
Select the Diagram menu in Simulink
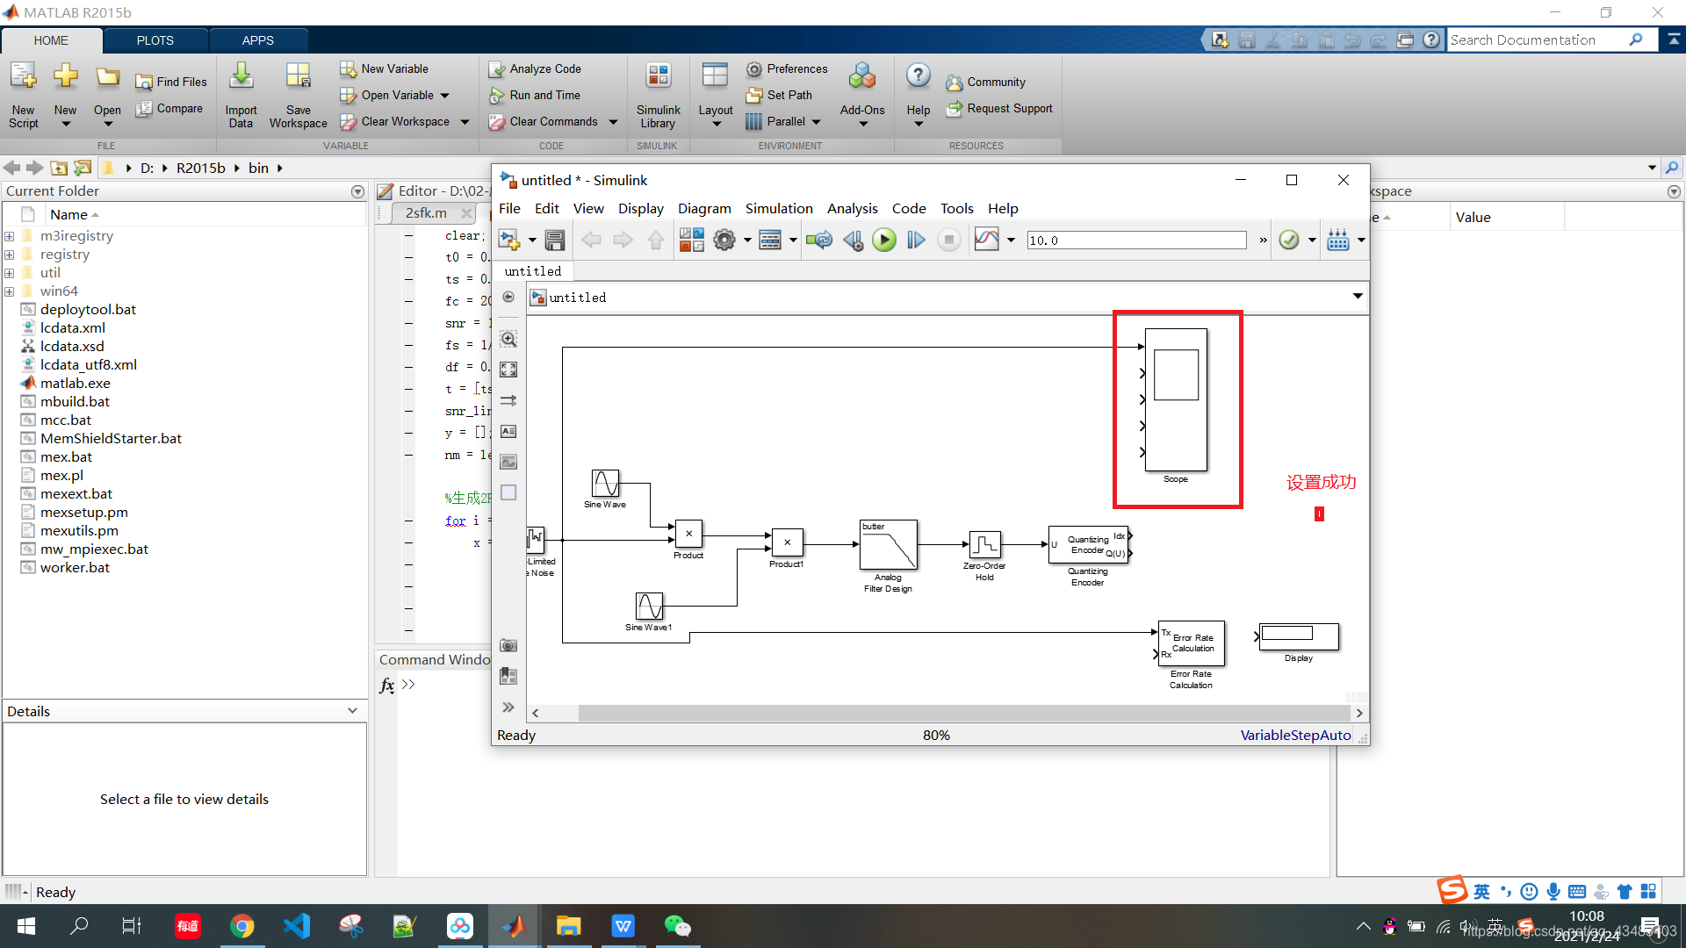pos(705,208)
